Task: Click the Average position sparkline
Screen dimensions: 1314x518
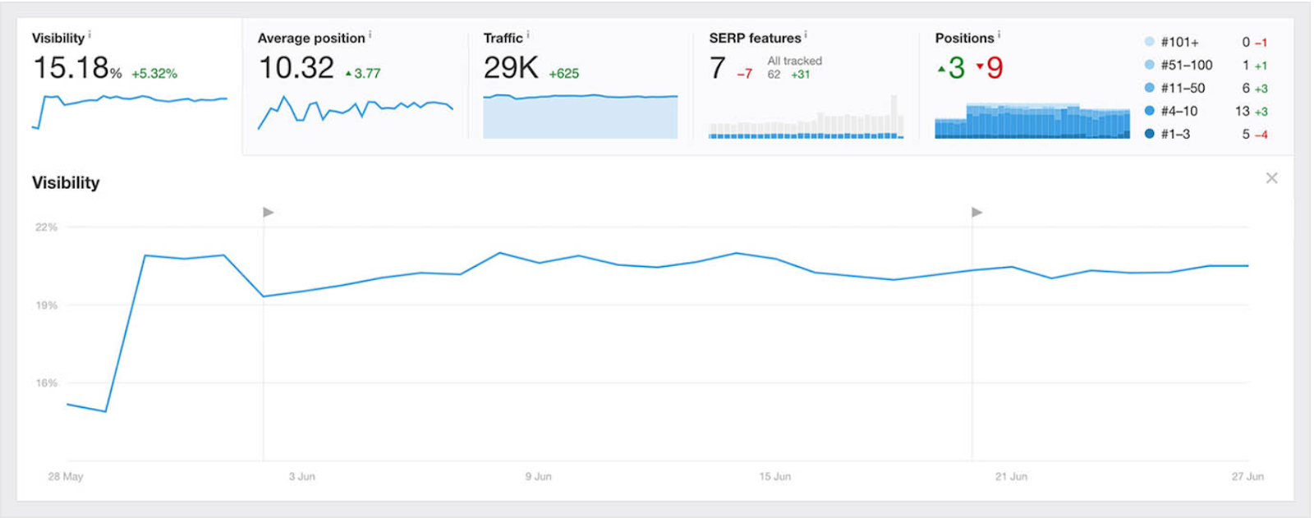Action: [x=356, y=112]
